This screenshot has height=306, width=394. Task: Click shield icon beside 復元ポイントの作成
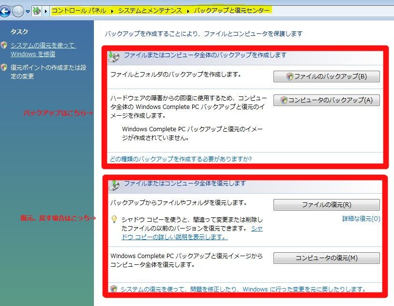pos(4,67)
